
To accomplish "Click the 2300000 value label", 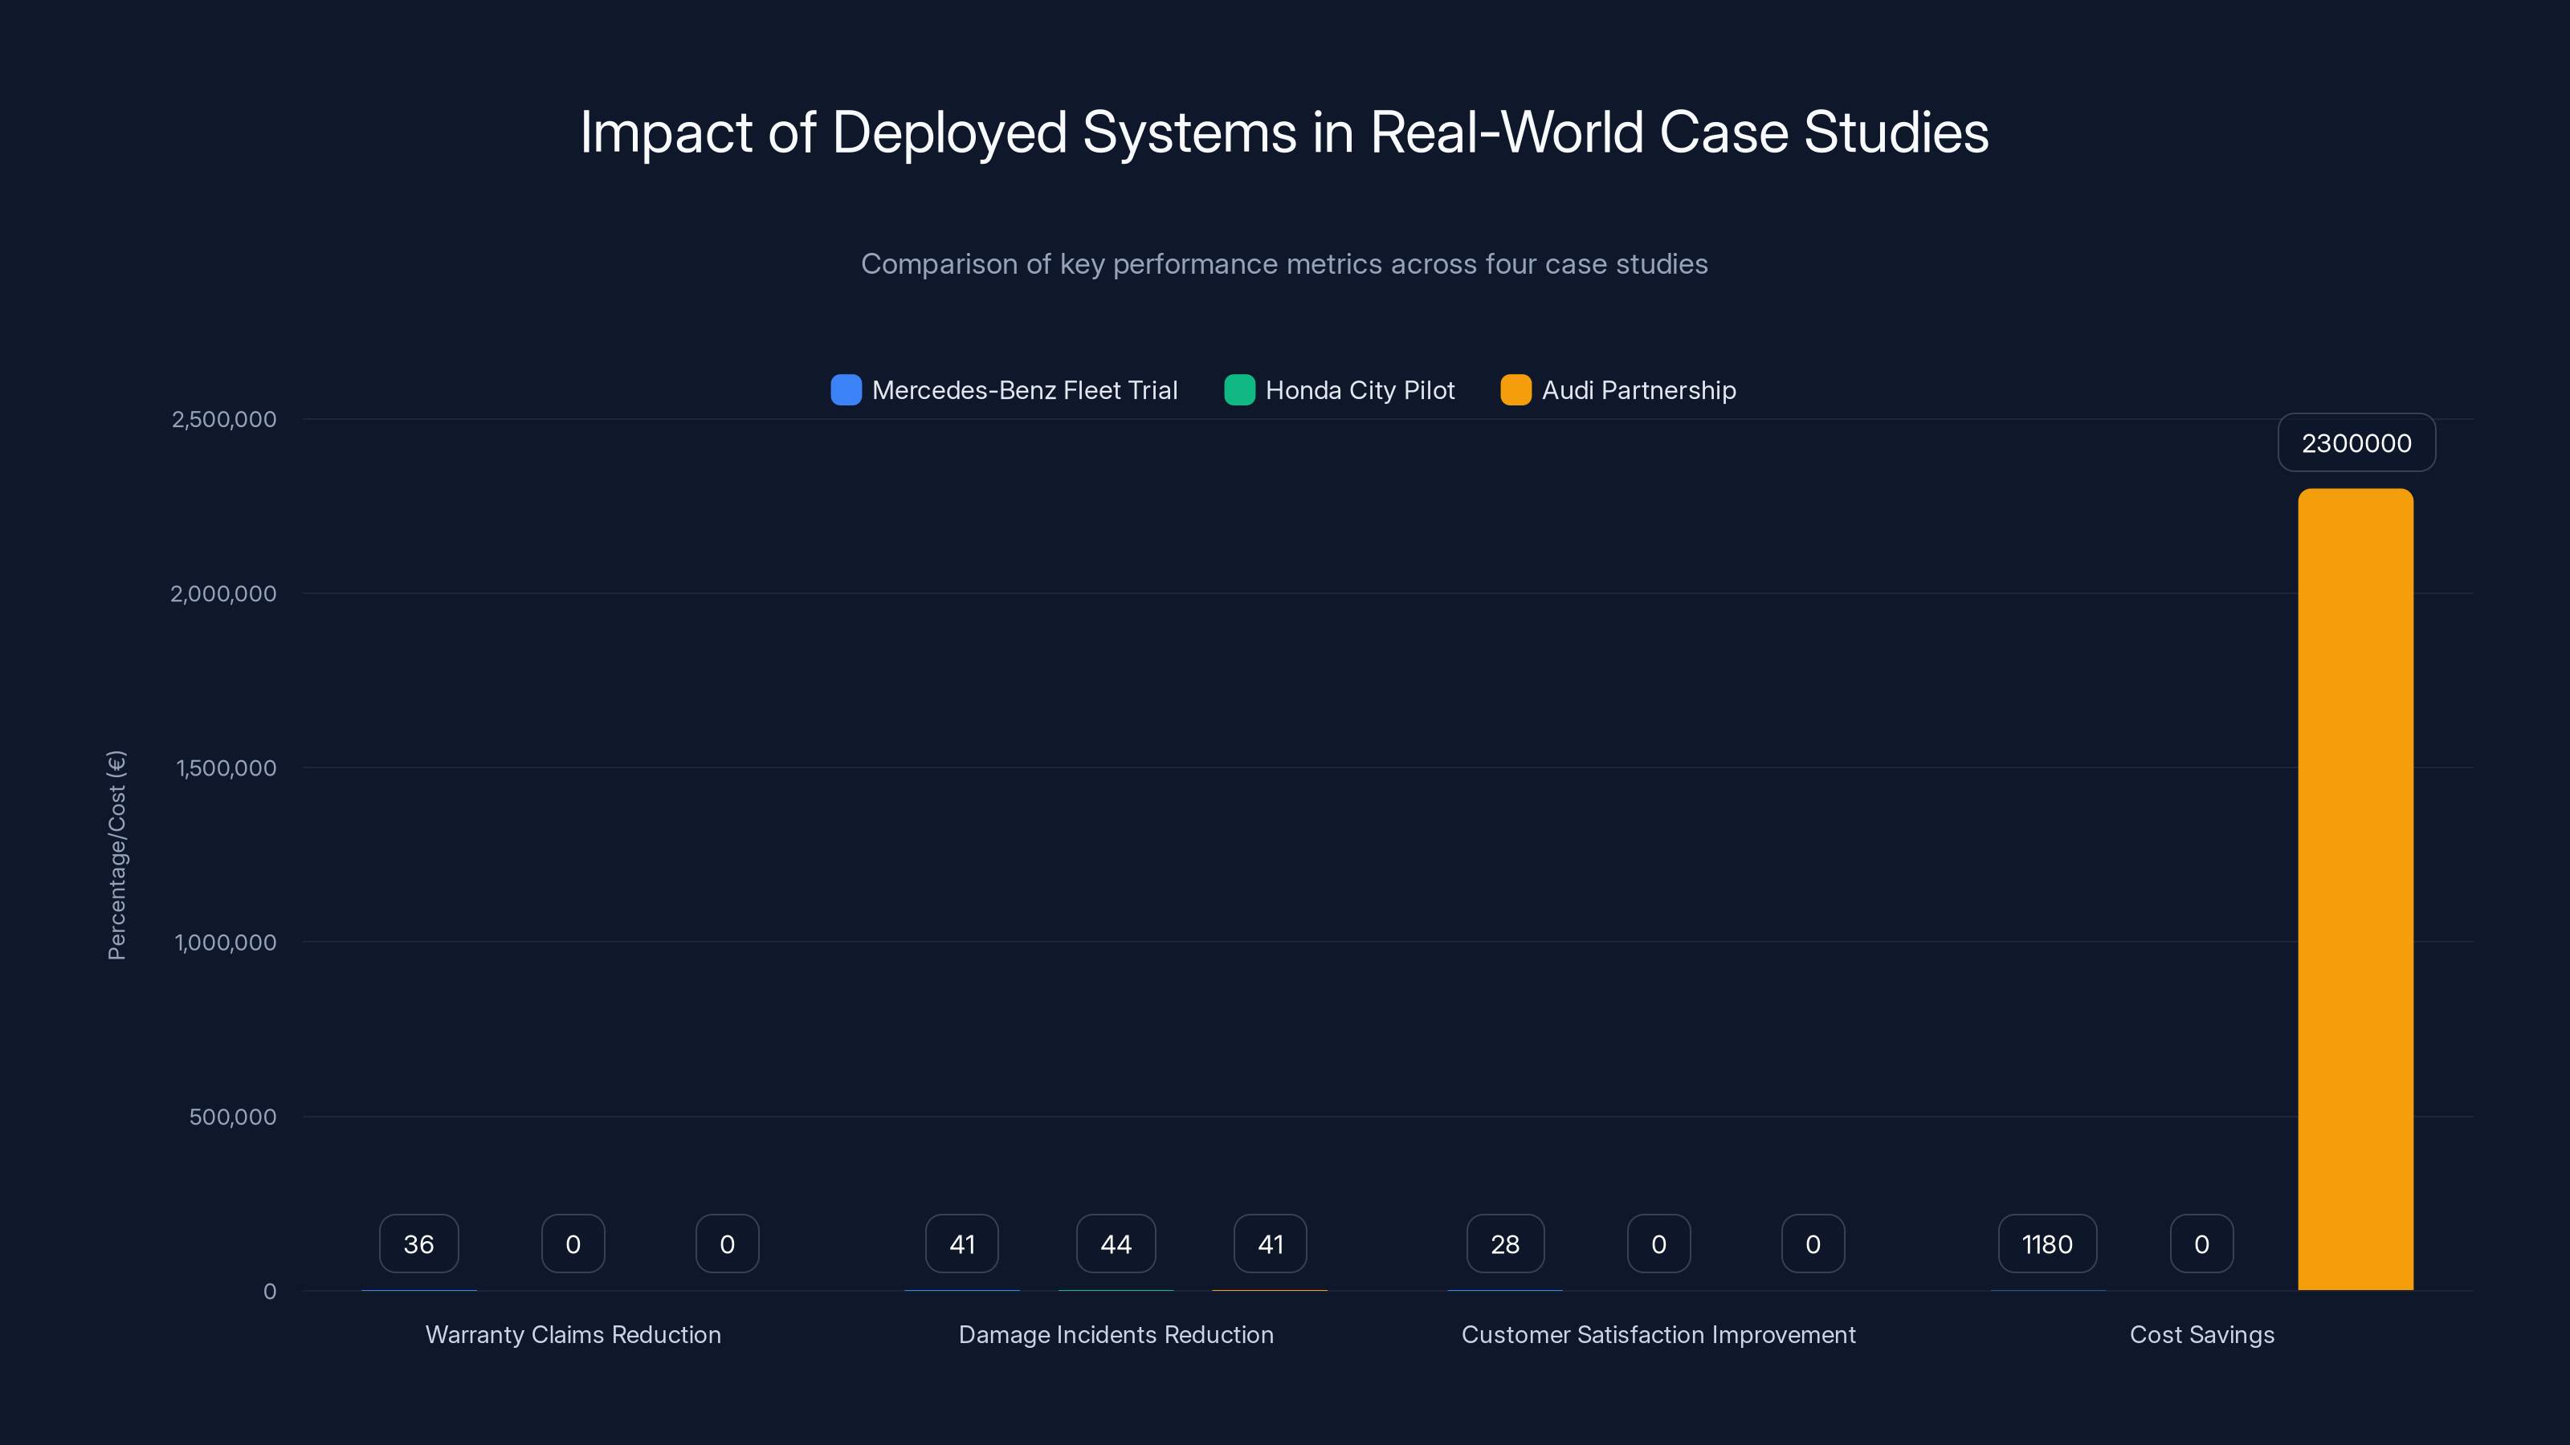I will click(x=2356, y=442).
